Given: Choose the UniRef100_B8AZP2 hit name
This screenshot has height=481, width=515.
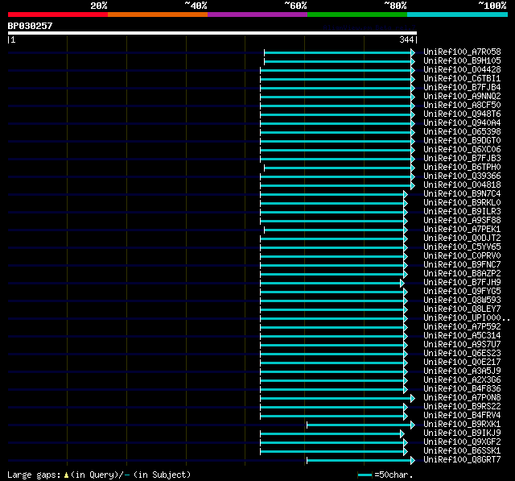Looking at the screenshot, I should point(462,274).
